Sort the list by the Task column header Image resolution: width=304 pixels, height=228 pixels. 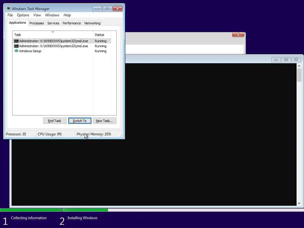click(x=53, y=35)
